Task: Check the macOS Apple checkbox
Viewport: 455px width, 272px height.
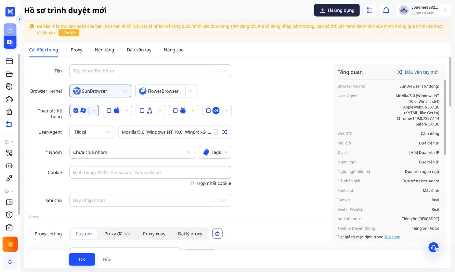Action: tap(109, 110)
